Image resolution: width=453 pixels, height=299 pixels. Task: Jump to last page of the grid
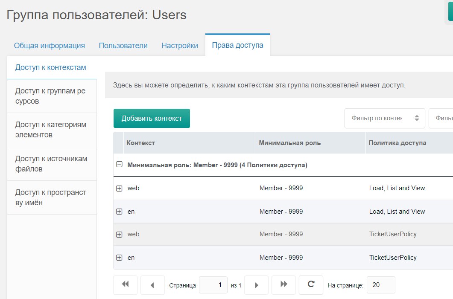click(x=283, y=285)
